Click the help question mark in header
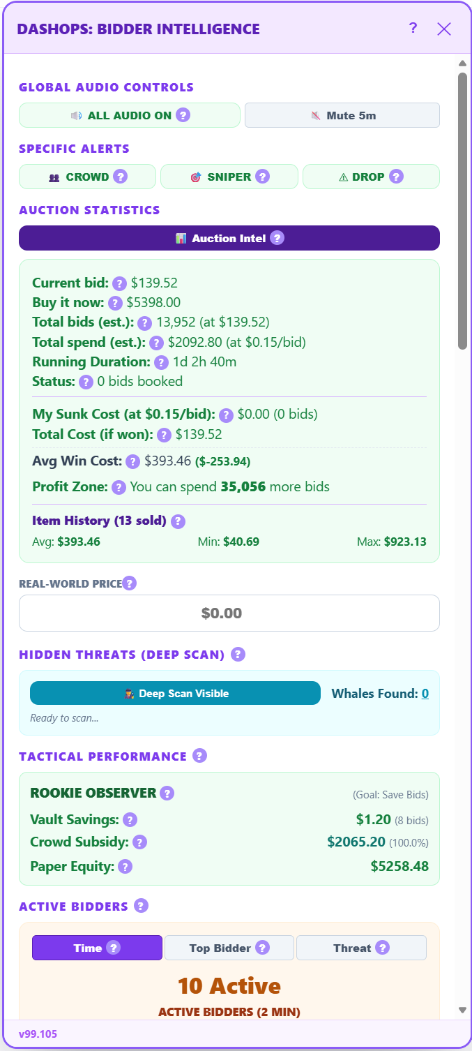 click(413, 28)
